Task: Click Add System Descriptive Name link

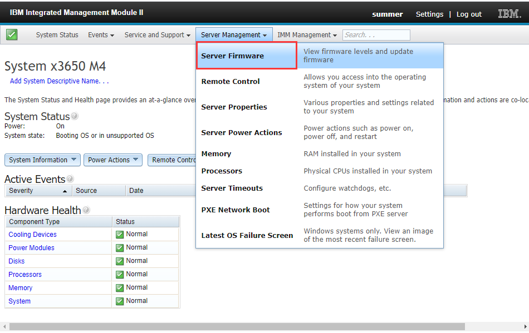Action: (60, 81)
